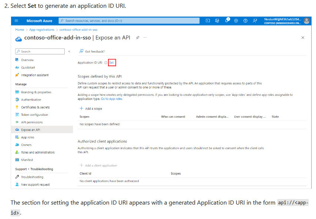The height and width of the screenshot is (219, 316).
Task: Click the Got feedback? icon
Action: 81,51
